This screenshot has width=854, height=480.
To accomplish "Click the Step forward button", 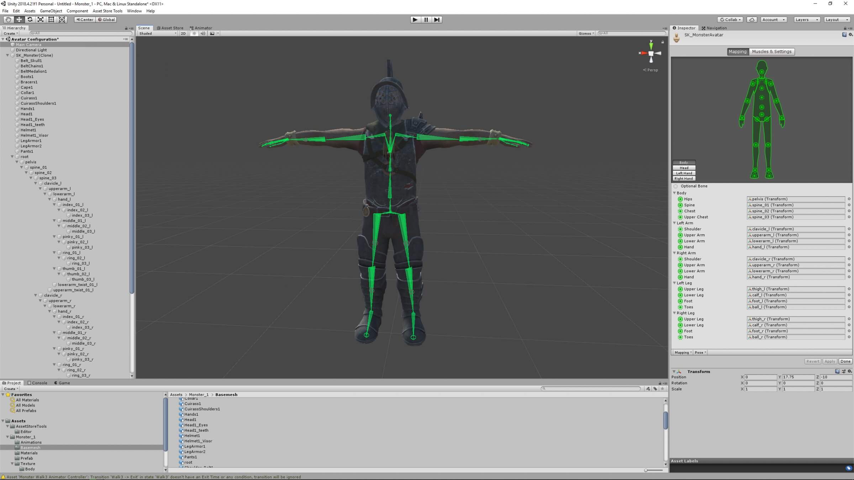I will click(437, 20).
